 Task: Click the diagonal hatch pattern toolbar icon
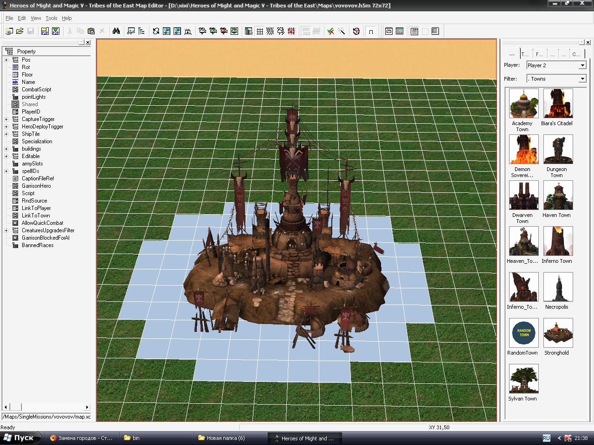click(x=270, y=31)
